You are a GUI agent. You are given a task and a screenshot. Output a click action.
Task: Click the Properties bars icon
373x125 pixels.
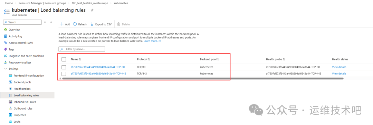pos(10,115)
